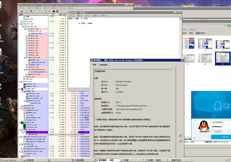Collapse the WinScript.exe process branch

25,101
